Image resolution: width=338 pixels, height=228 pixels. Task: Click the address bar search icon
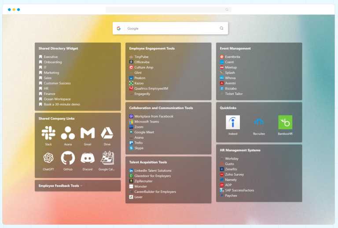227,10
